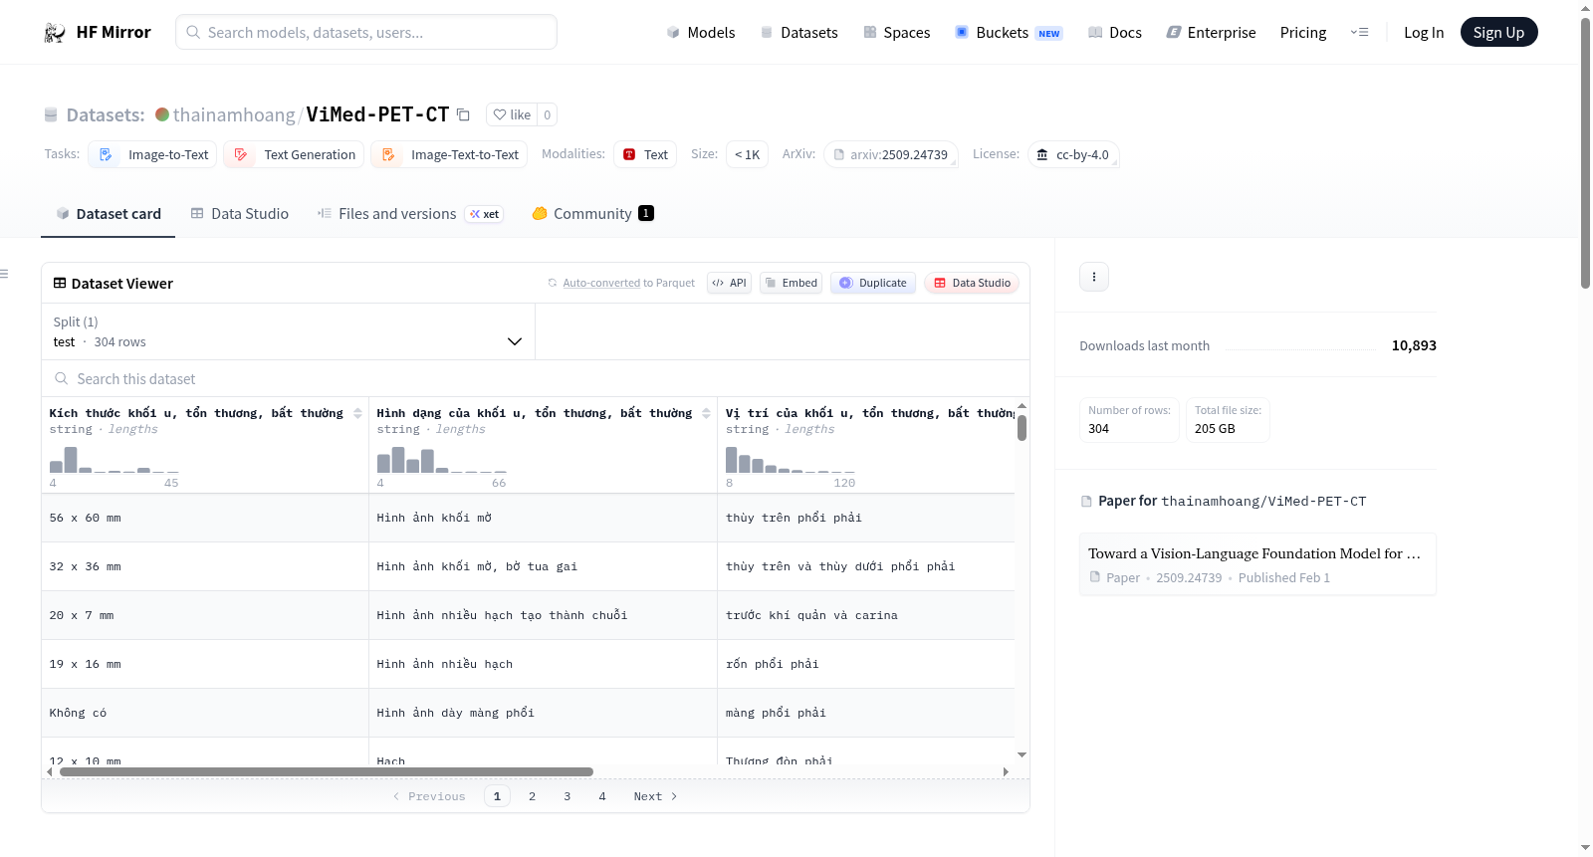The image size is (1593, 857).
Task: Filter by Text modality tag
Action: 645,154
